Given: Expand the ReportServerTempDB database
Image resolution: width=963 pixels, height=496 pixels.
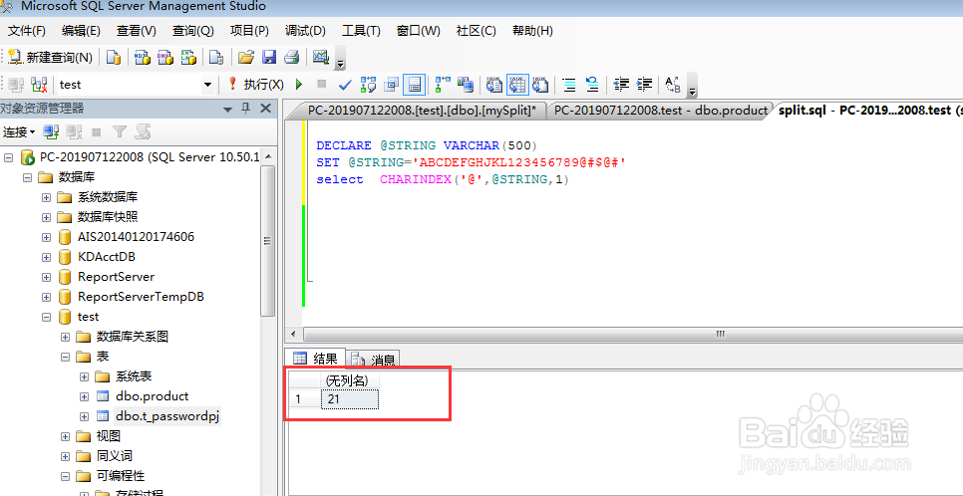Looking at the screenshot, I should pos(47,297).
